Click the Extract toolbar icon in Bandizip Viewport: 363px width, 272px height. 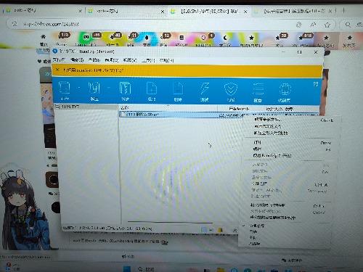(x=94, y=91)
